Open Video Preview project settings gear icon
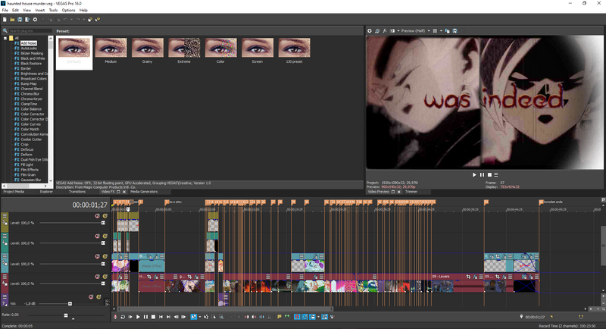Viewport: 606px width, 329px height. (x=370, y=31)
